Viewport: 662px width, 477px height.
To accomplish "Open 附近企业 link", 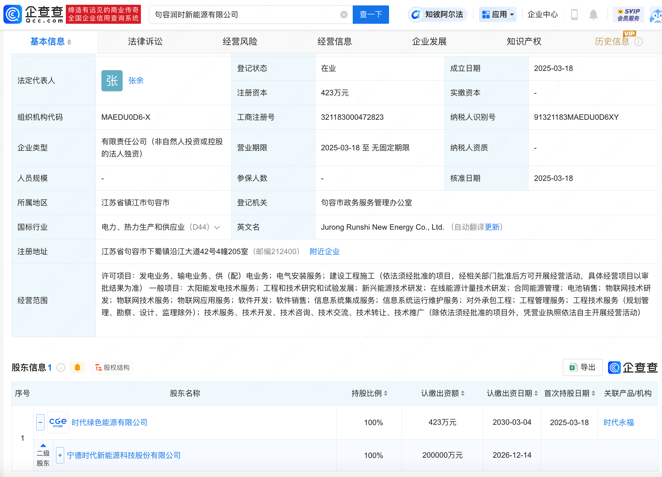I will pyautogui.click(x=325, y=252).
